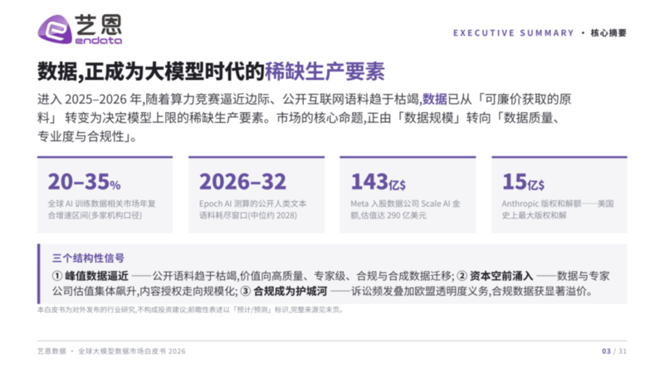Click the Anthropic 版权和解额 description
This screenshot has width=664, height=374.
pos(558,209)
